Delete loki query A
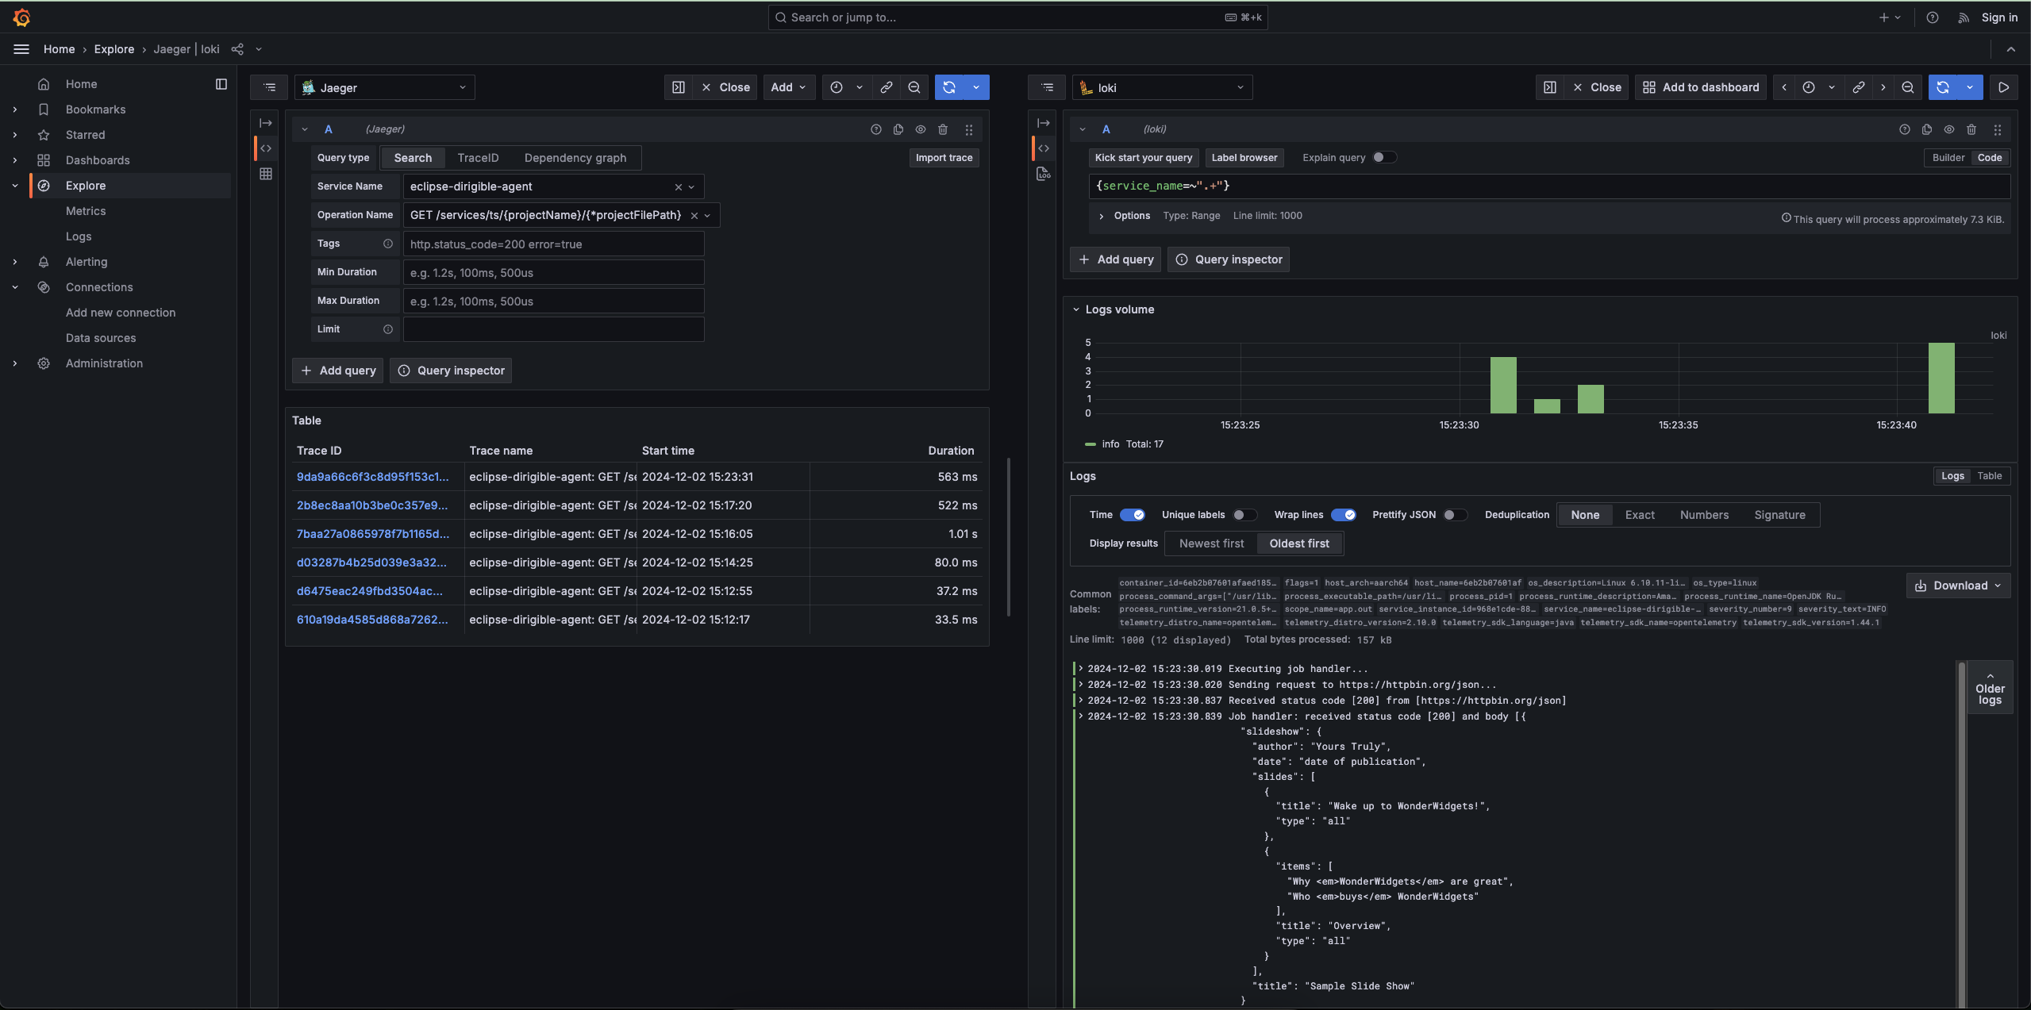 (1971, 129)
